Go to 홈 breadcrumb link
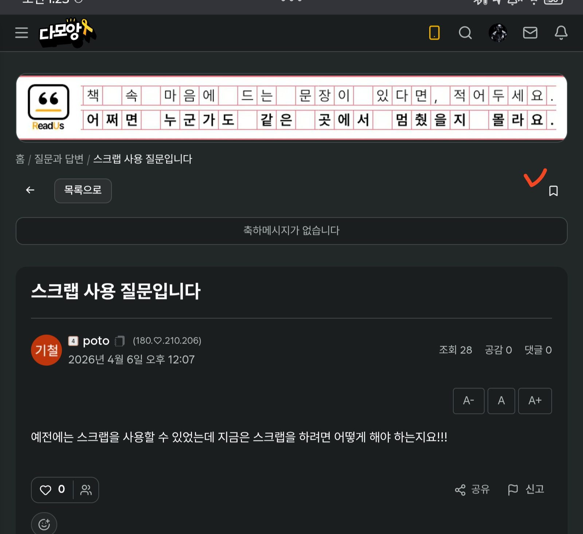This screenshot has width=583, height=534. 20,159
